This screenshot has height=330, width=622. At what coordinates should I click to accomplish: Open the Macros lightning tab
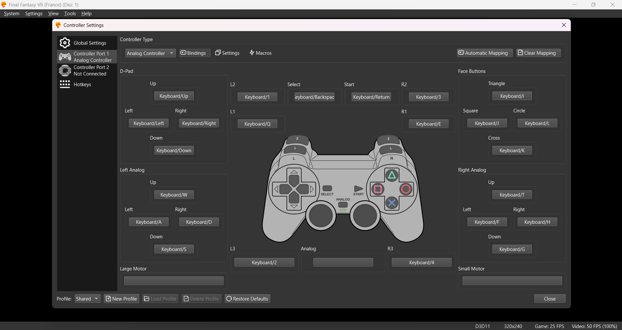[261, 53]
